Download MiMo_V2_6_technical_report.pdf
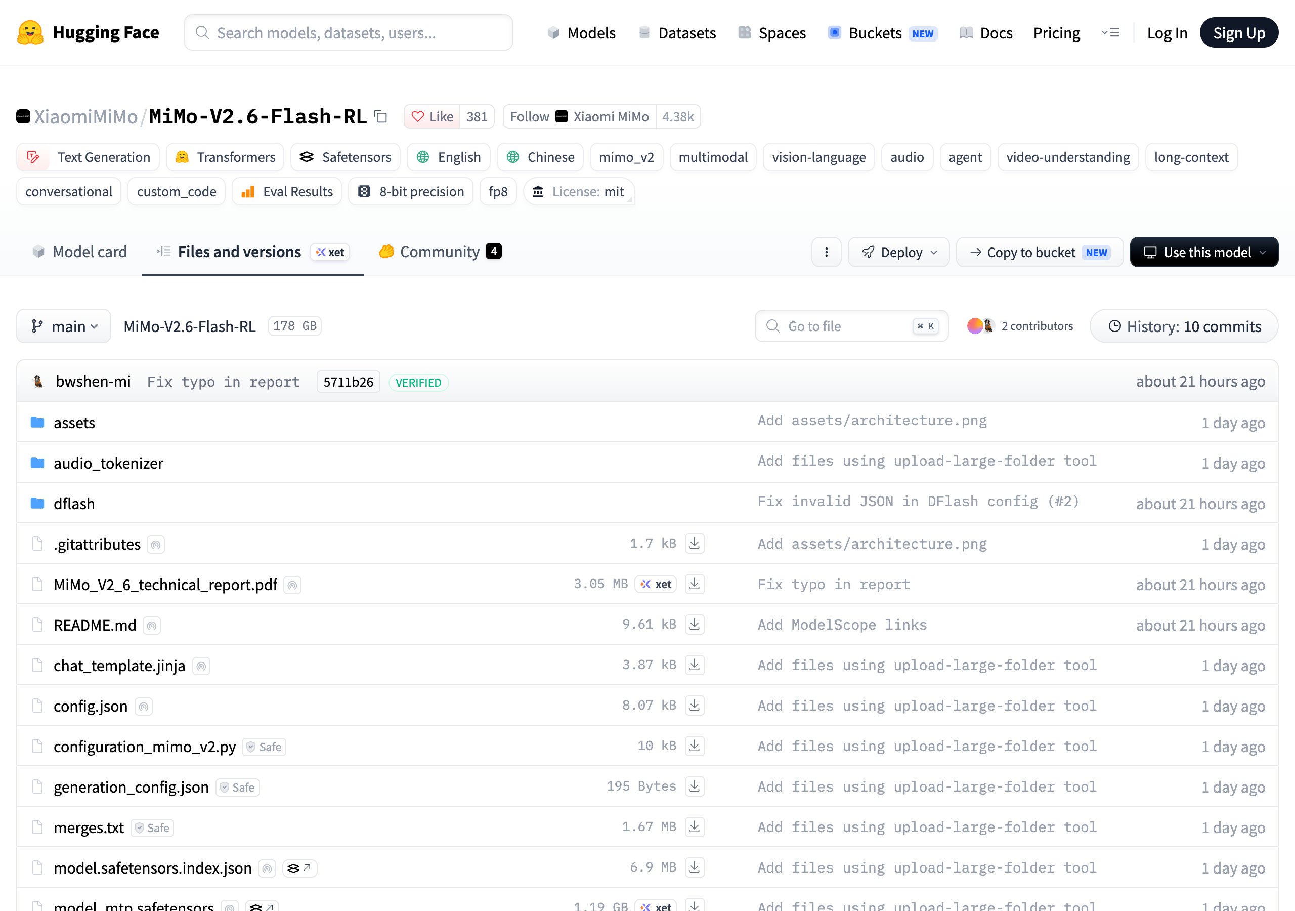This screenshot has width=1295, height=911. (x=695, y=584)
